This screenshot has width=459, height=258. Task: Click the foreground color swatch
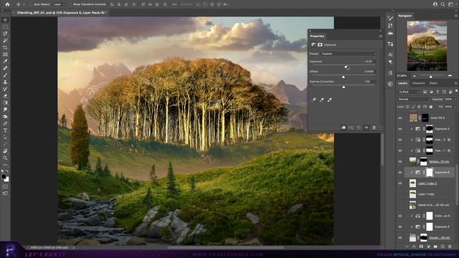[4, 177]
